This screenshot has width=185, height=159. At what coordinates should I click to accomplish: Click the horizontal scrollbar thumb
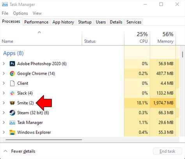point(44,140)
